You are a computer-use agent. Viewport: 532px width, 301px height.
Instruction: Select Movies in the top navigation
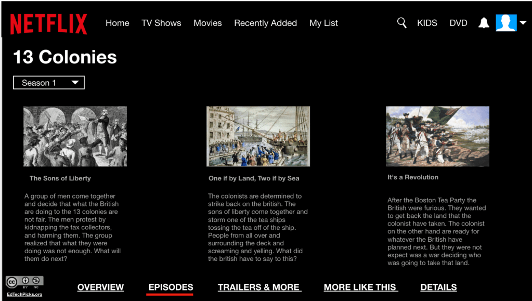tap(207, 23)
